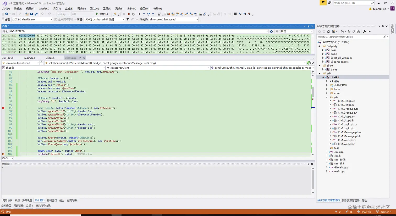Image resolution: width=396 pixels, height=216 pixels.
Task: Open the 局部变量 locals tab
Action: (19, 206)
